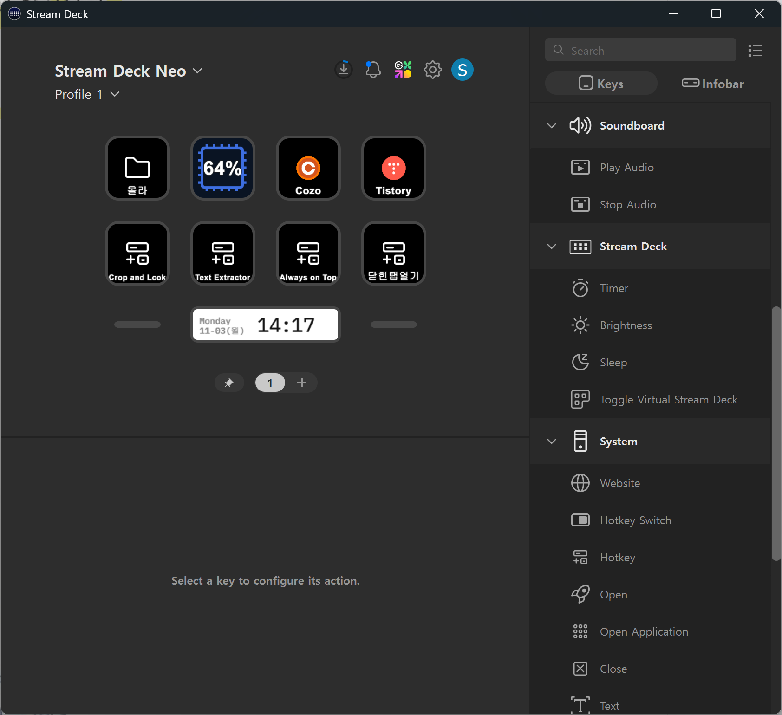Open the Profile 1 dropdown
This screenshot has width=782, height=715.
point(87,94)
